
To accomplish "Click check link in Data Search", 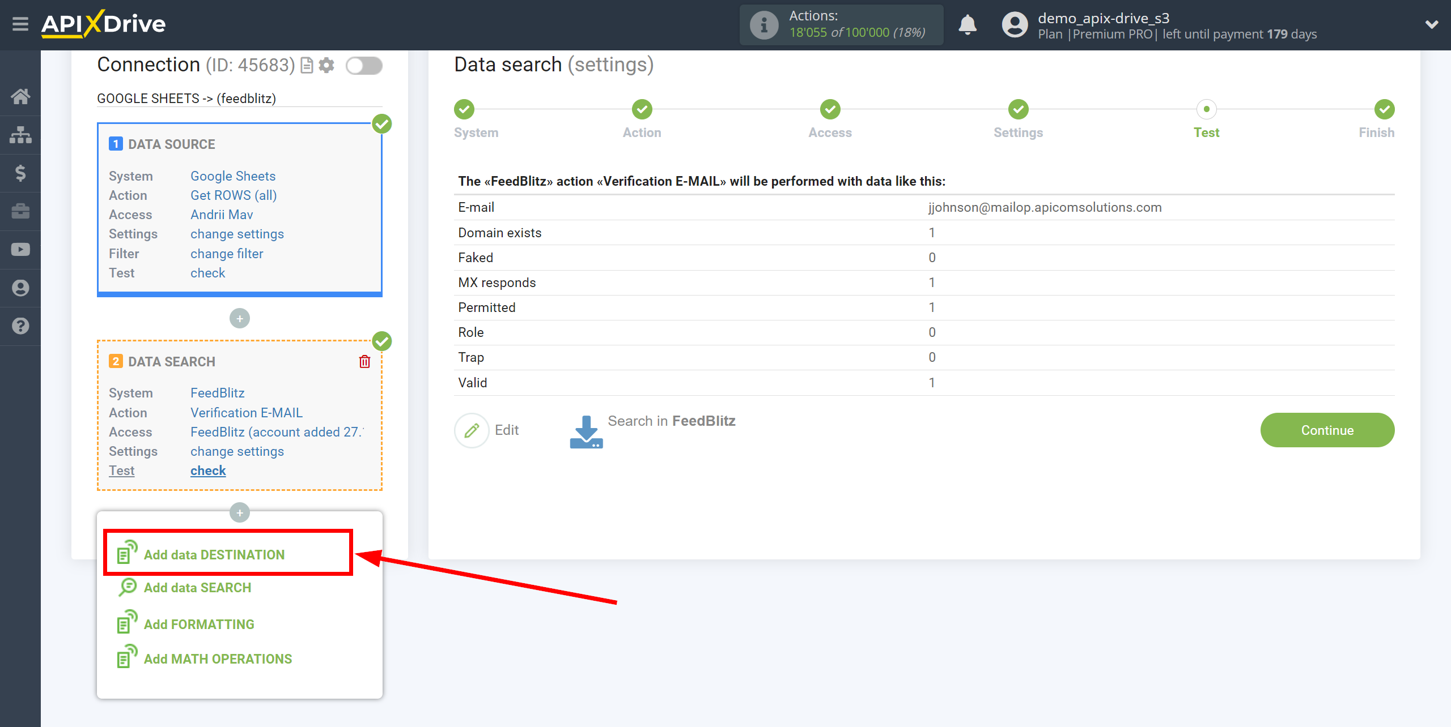I will 208,471.
